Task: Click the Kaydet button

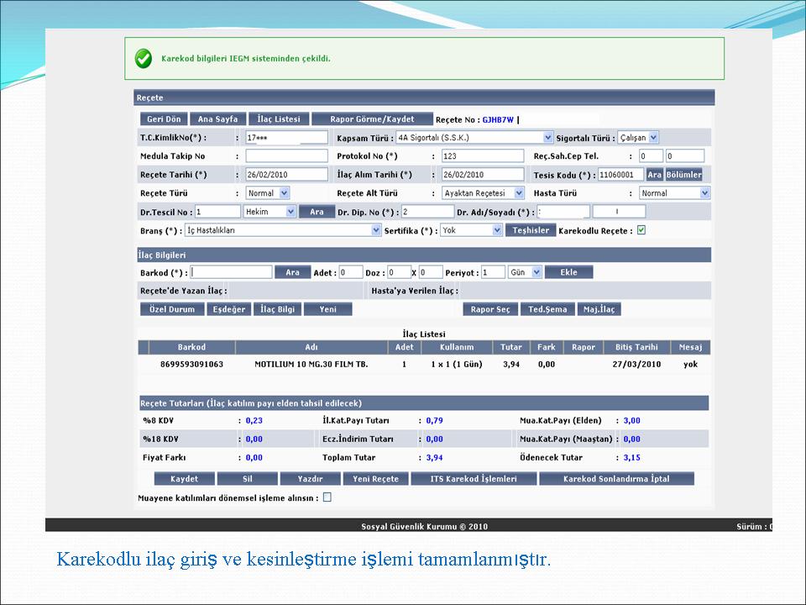Action: (x=185, y=479)
